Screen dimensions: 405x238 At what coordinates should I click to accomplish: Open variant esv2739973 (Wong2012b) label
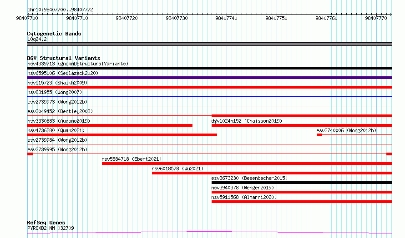tap(57, 102)
